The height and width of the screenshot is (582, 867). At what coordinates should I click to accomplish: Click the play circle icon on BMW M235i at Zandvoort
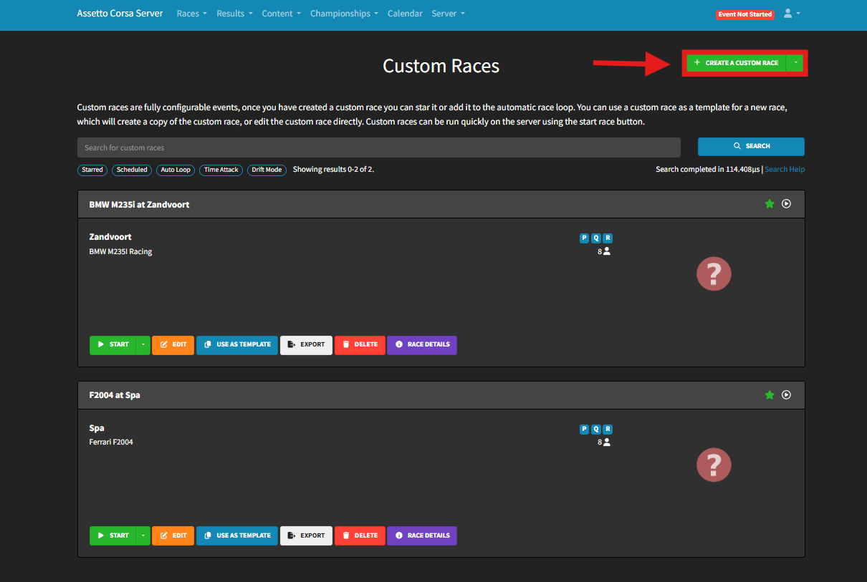pyautogui.click(x=786, y=204)
